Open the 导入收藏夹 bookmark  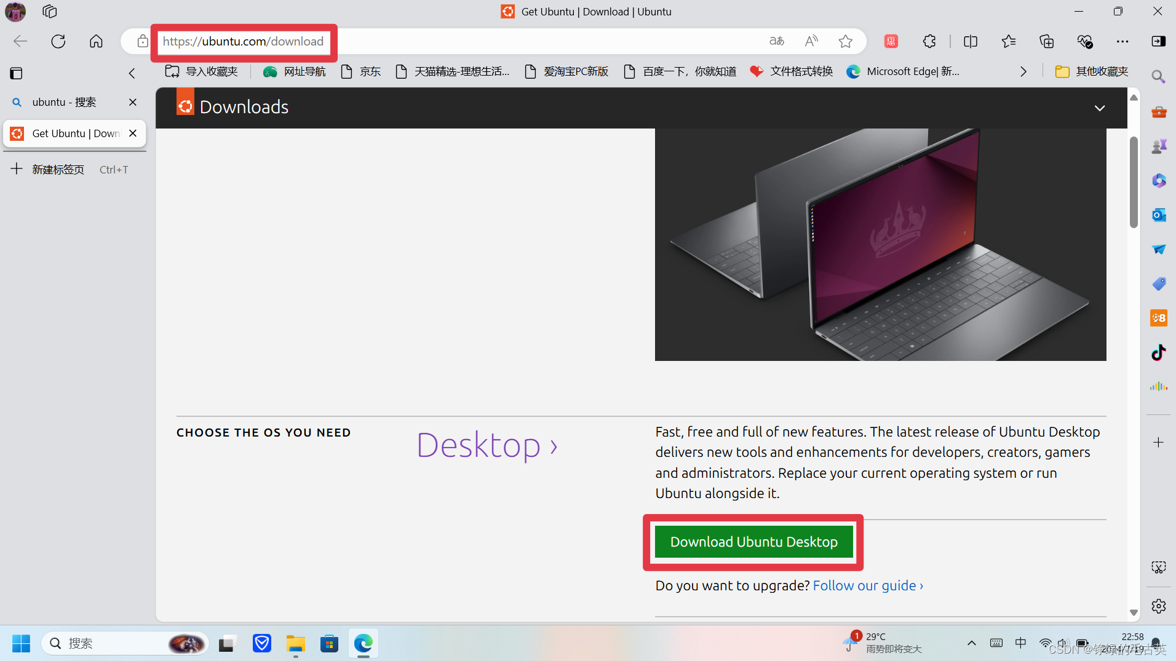coord(202,71)
